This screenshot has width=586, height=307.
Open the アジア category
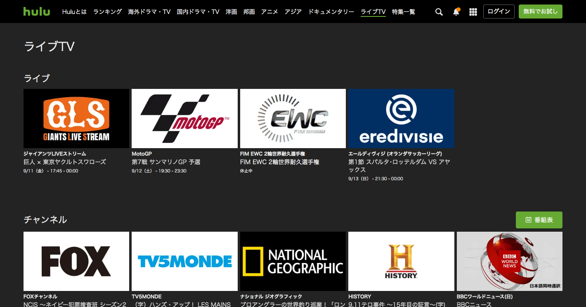coord(293,12)
